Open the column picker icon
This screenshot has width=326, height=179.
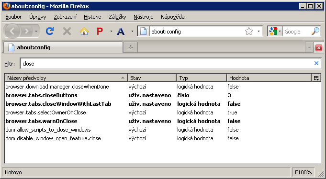[316, 78]
